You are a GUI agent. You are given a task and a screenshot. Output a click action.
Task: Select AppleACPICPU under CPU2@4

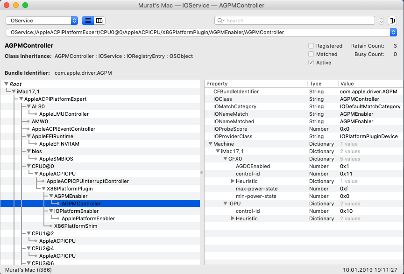click(100, 256)
